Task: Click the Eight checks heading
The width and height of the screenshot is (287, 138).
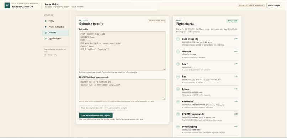Action: 185,24
